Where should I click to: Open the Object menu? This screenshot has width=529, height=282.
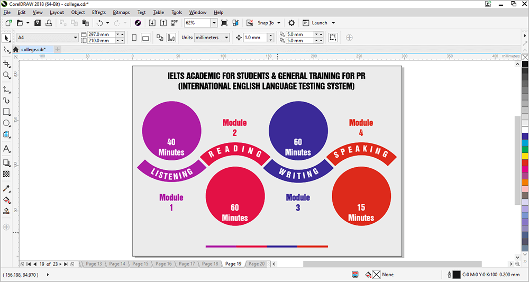[78, 13]
